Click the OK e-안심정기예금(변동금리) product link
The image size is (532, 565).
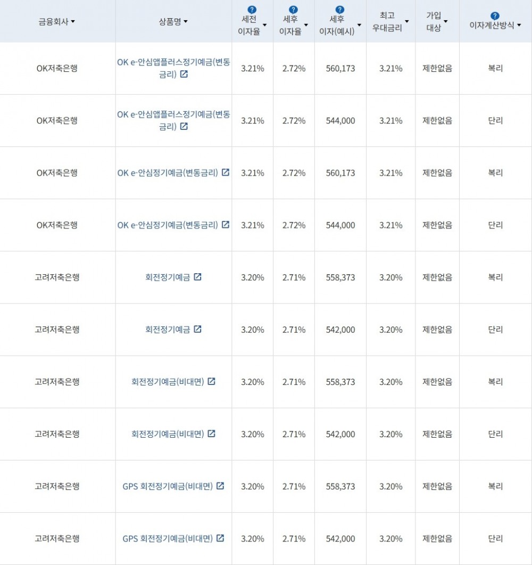click(x=168, y=173)
